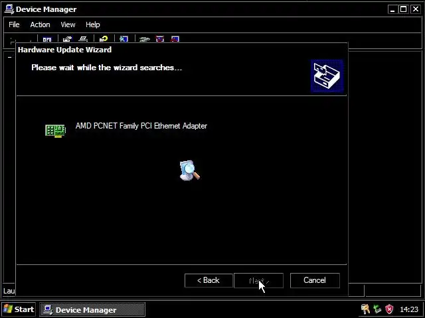Click the keys icon in the system tray
Image resolution: width=425 pixels, height=318 pixels.
pos(365,309)
